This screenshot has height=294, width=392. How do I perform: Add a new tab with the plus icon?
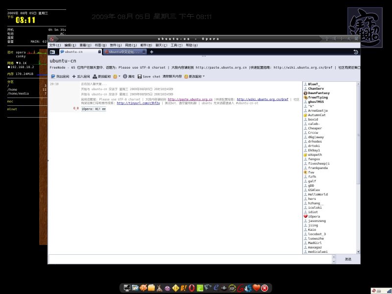(x=151, y=52)
